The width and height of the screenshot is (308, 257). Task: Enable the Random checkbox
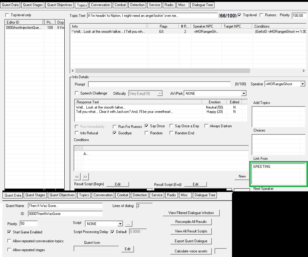coord(146,133)
